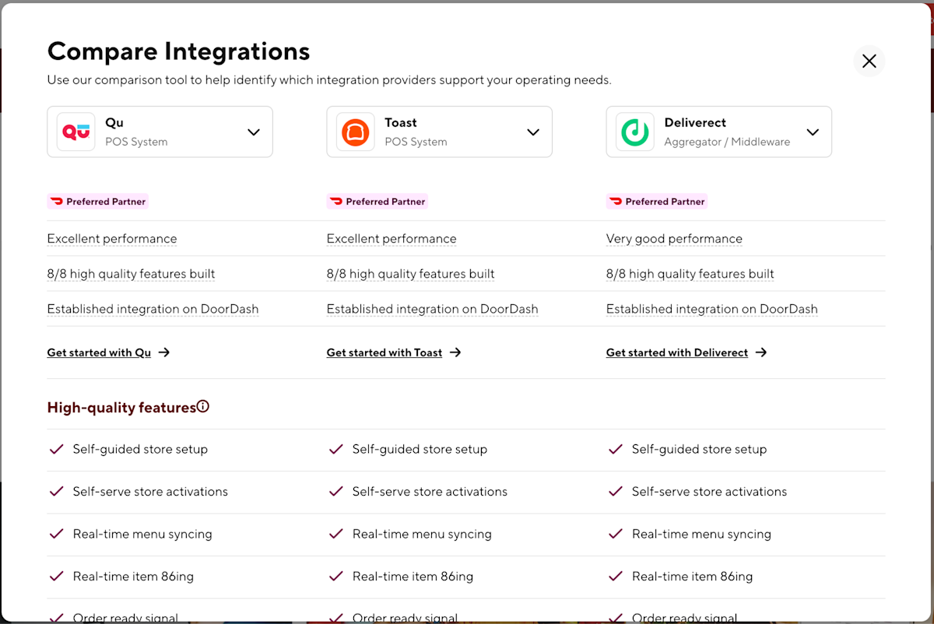Click checkmark for Toast Real-time item 86ing

point(335,577)
